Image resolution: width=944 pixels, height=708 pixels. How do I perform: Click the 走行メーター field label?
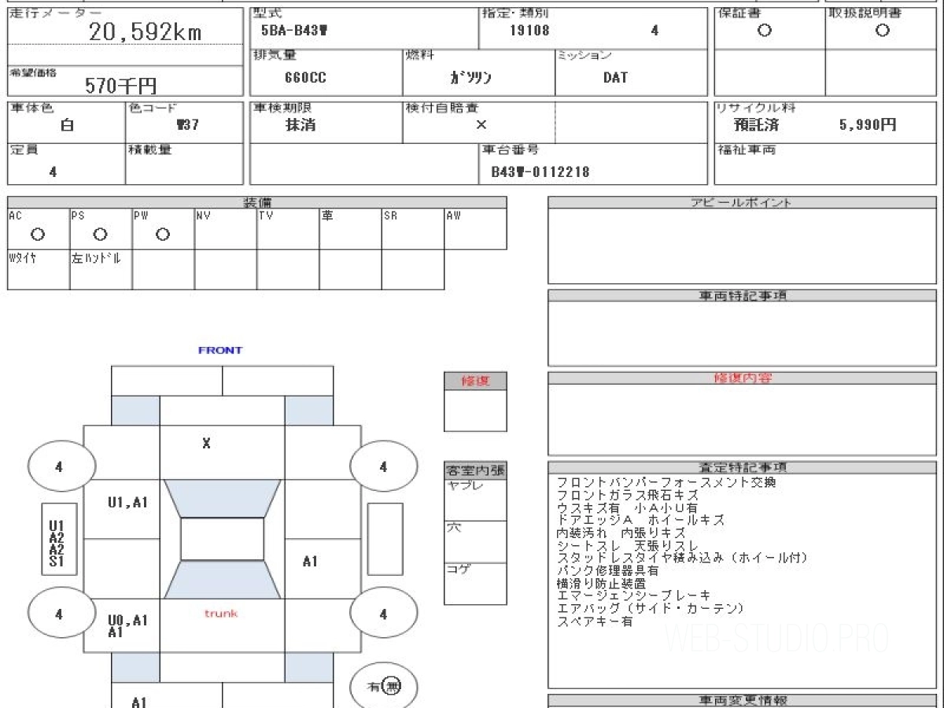[x=54, y=14]
